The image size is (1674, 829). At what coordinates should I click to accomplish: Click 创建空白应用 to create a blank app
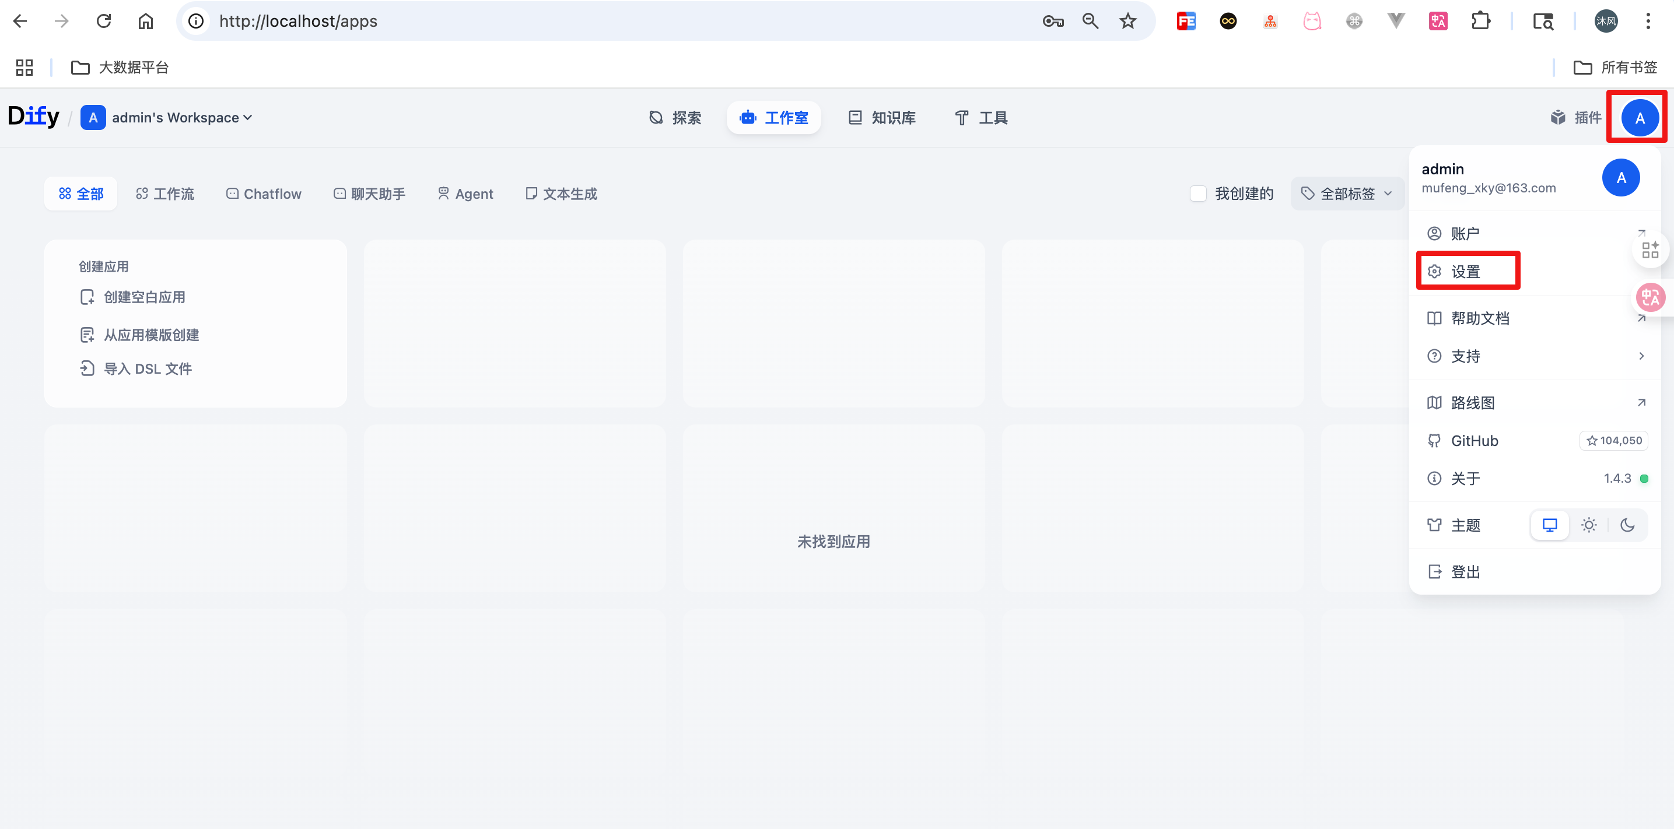[x=143, y=297]
